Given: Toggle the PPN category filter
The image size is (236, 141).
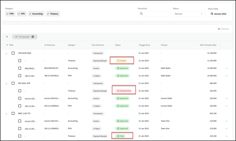Looking at the screenshot, I should (10, 14).
